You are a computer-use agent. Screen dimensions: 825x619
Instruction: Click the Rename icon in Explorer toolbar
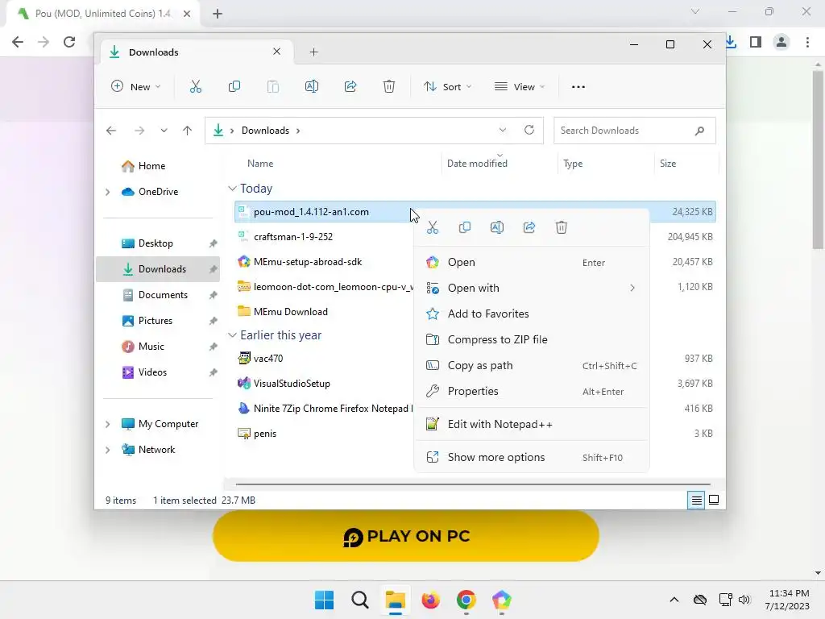coord(312,87)
